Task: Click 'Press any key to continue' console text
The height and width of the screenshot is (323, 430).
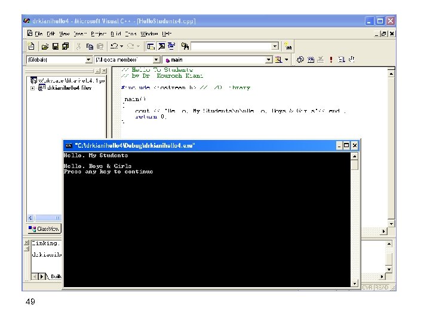Action: pyautogui.click(x=108, y=172)
